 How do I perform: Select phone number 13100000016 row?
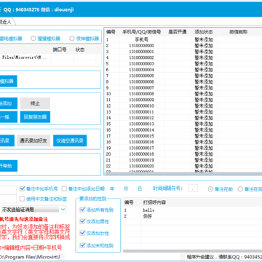coord(183,142)
